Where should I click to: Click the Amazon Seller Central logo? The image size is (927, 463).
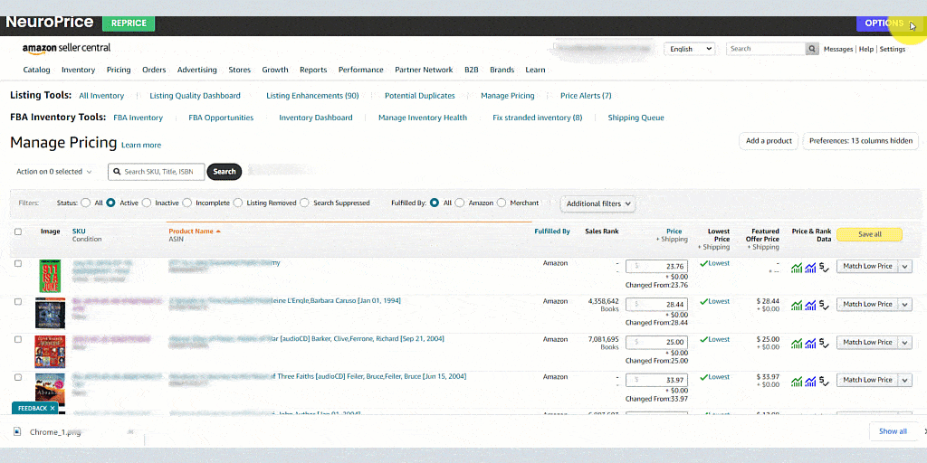click(x=66, y=48)
